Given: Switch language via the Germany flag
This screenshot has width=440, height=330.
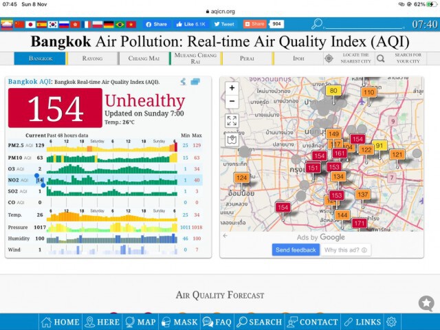Looking at the screenshot, I should pos(109,25).
